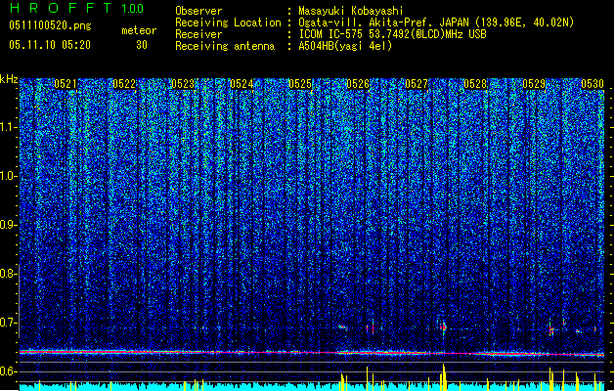Click the 1.1 kHz axis tick label

(8, 127)
